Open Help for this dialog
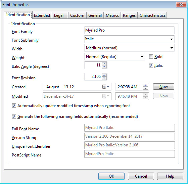This screenshot has width=188, height=184. [x=170, y=176]
